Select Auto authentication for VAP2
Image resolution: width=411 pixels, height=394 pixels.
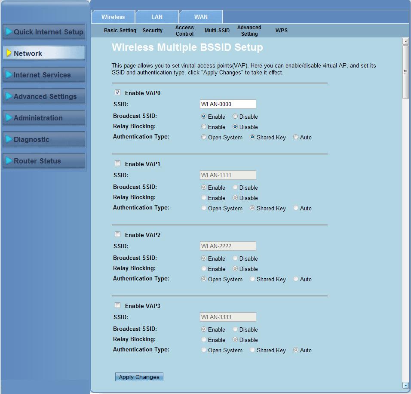[x=296, y=279]
